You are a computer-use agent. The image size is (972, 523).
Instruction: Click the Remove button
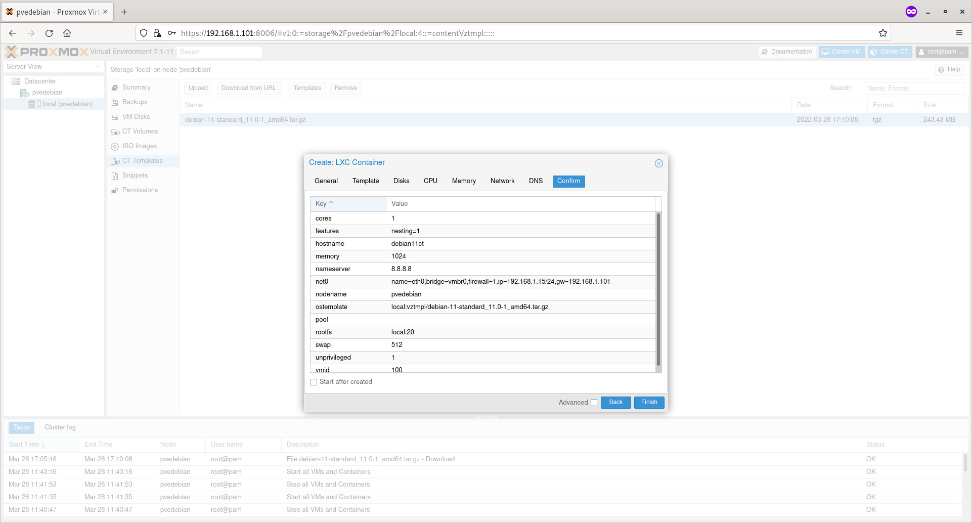(346, 88)
